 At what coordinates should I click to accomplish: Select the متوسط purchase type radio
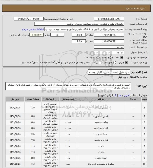pos(114,62)
